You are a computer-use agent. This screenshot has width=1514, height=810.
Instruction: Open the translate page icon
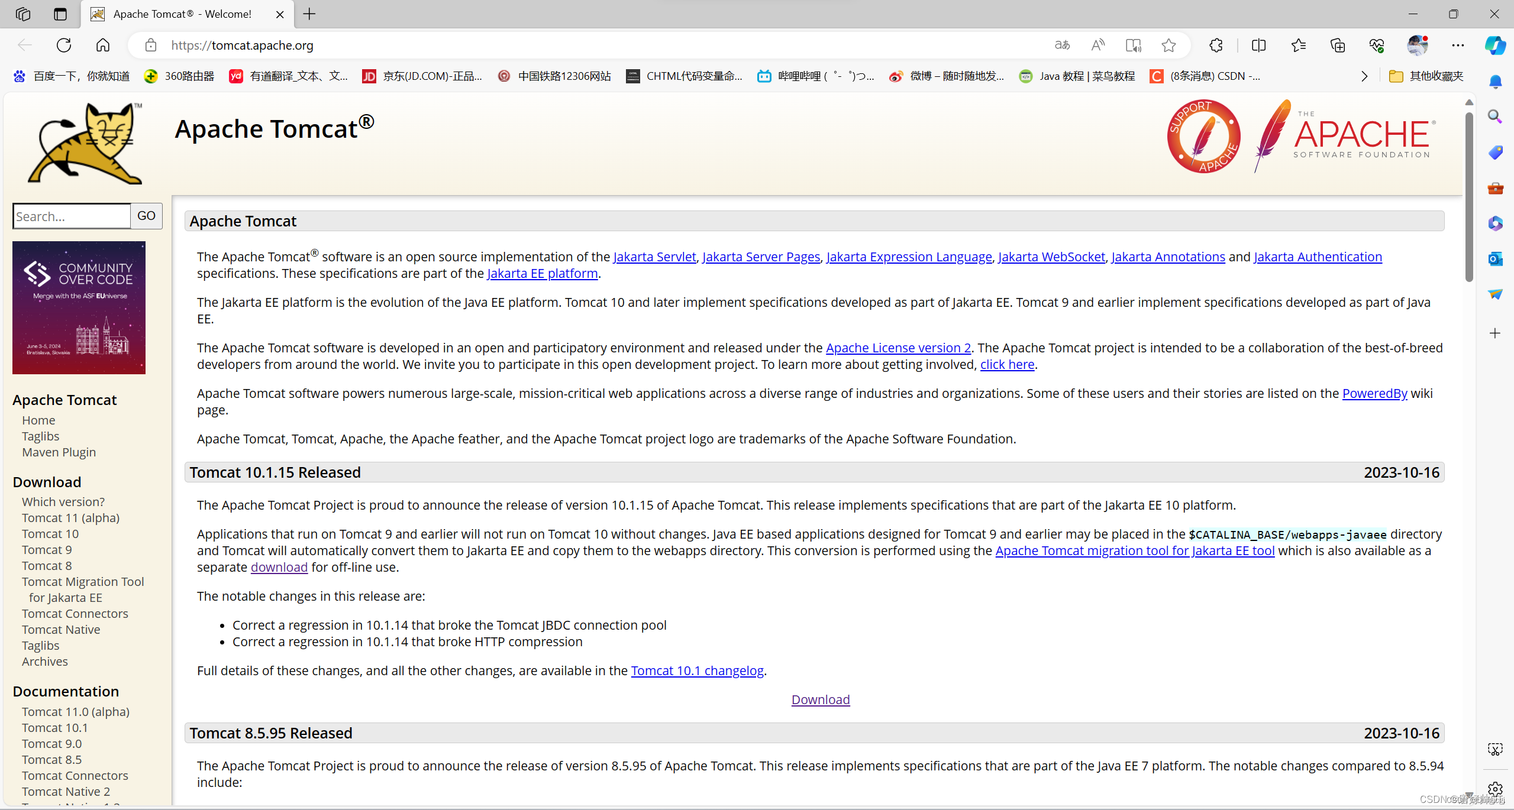[1062, 45]
